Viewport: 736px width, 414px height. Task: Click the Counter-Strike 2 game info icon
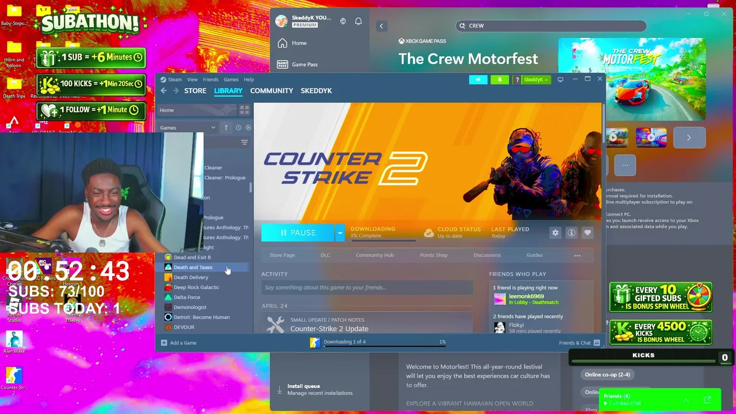click(571, 233)
